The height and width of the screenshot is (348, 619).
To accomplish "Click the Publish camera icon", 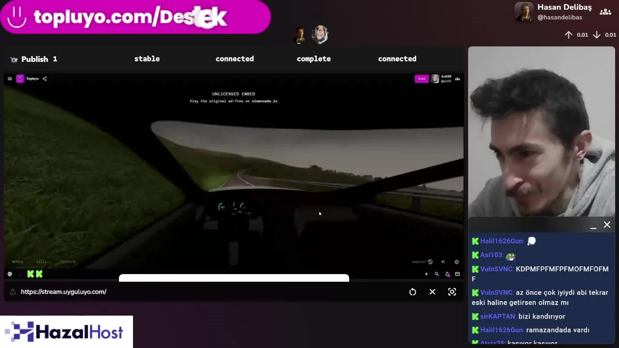I will tap(14, 59).
